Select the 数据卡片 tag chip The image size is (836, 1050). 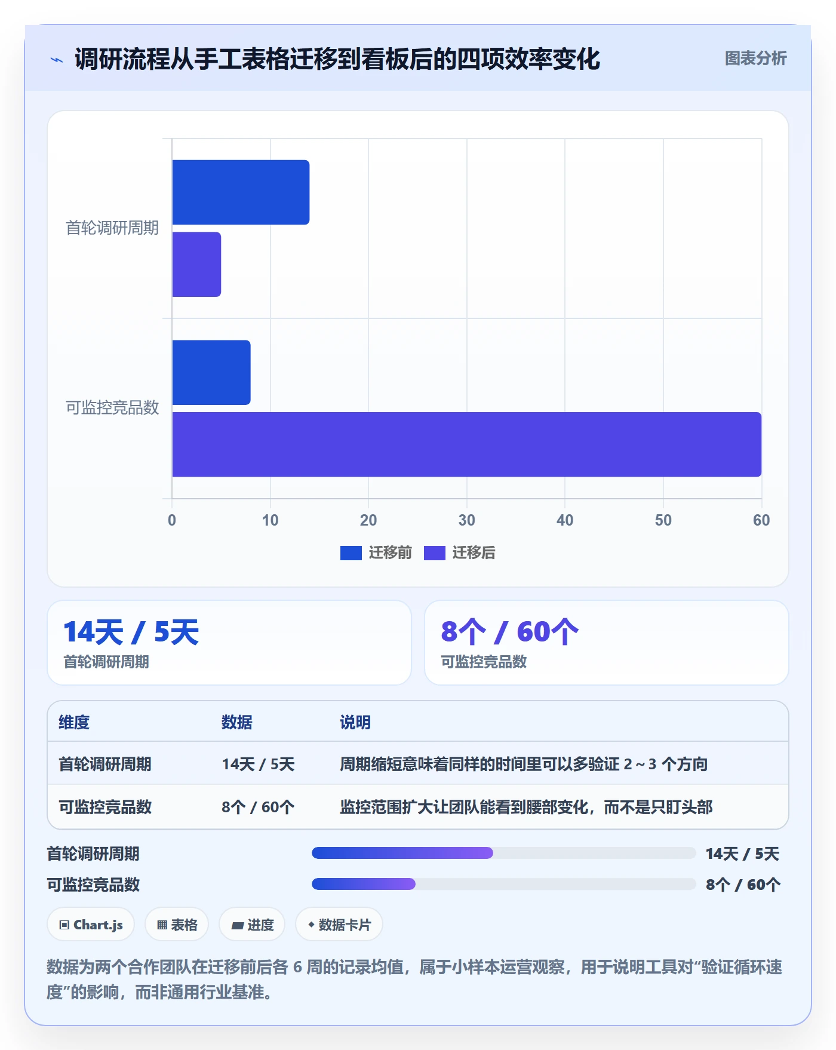(x=339, y=925)
